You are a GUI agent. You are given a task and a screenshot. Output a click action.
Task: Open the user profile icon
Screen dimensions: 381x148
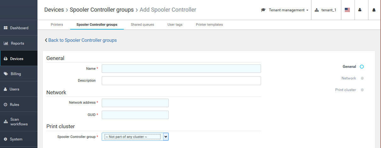click(360, 10)
